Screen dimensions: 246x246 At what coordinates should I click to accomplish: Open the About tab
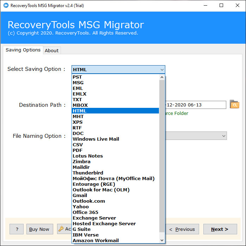point(51,50)
